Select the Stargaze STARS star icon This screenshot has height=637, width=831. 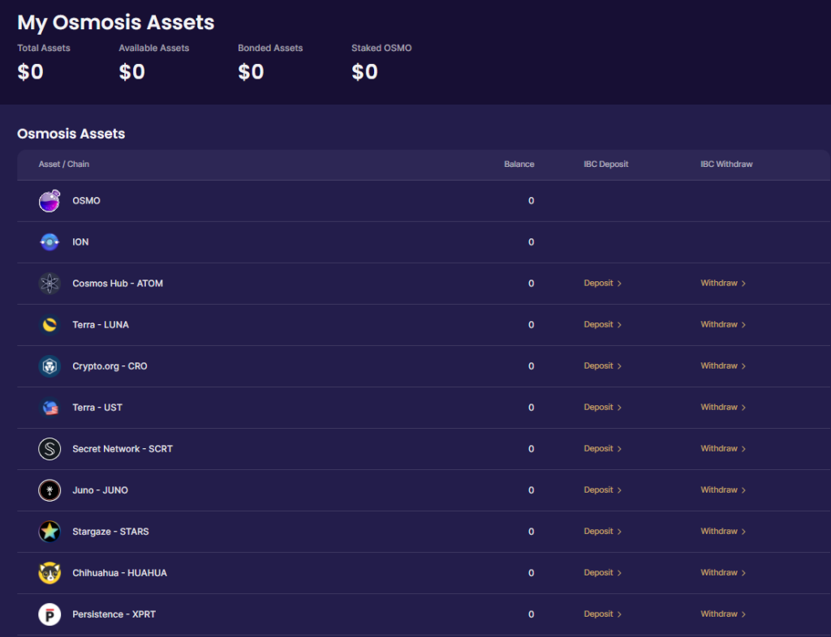tap(50, 532)
